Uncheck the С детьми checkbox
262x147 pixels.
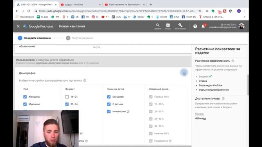pos(109,104)
